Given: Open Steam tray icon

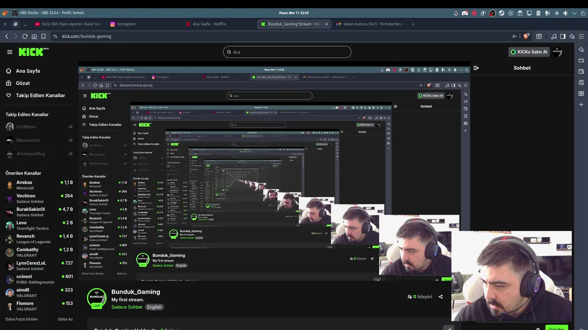Looking at the screenshot, I should tap(502, 13).
